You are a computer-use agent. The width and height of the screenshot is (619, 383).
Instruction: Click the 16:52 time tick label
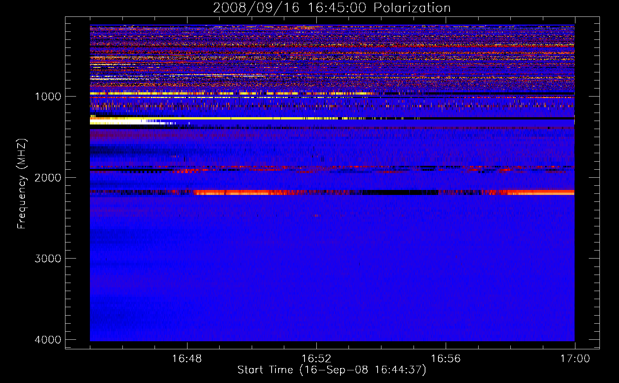point(316,359)
